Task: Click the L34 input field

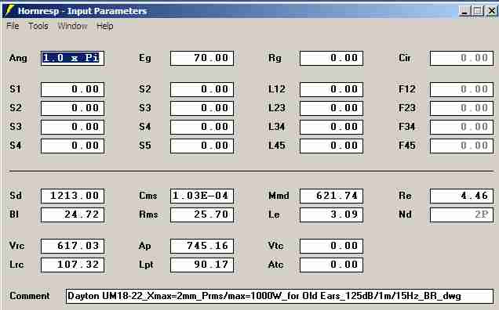Action: pyautogui.click(x=331, y=127)
